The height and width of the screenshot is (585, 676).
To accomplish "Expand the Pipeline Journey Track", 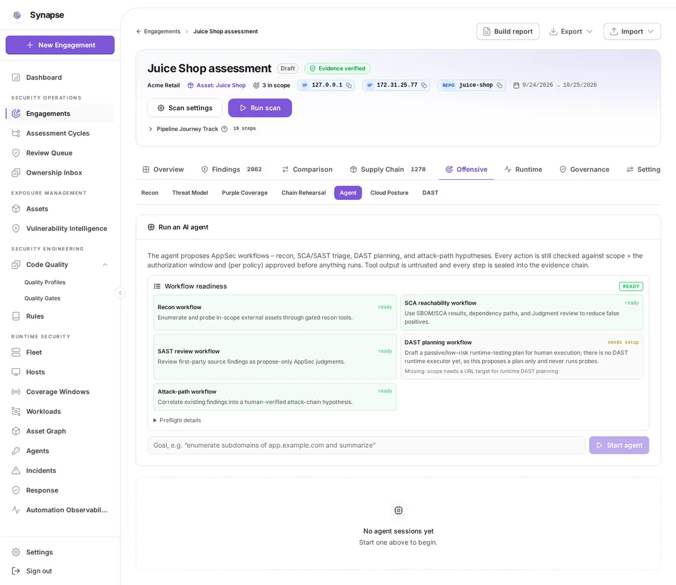I will 150,129.
